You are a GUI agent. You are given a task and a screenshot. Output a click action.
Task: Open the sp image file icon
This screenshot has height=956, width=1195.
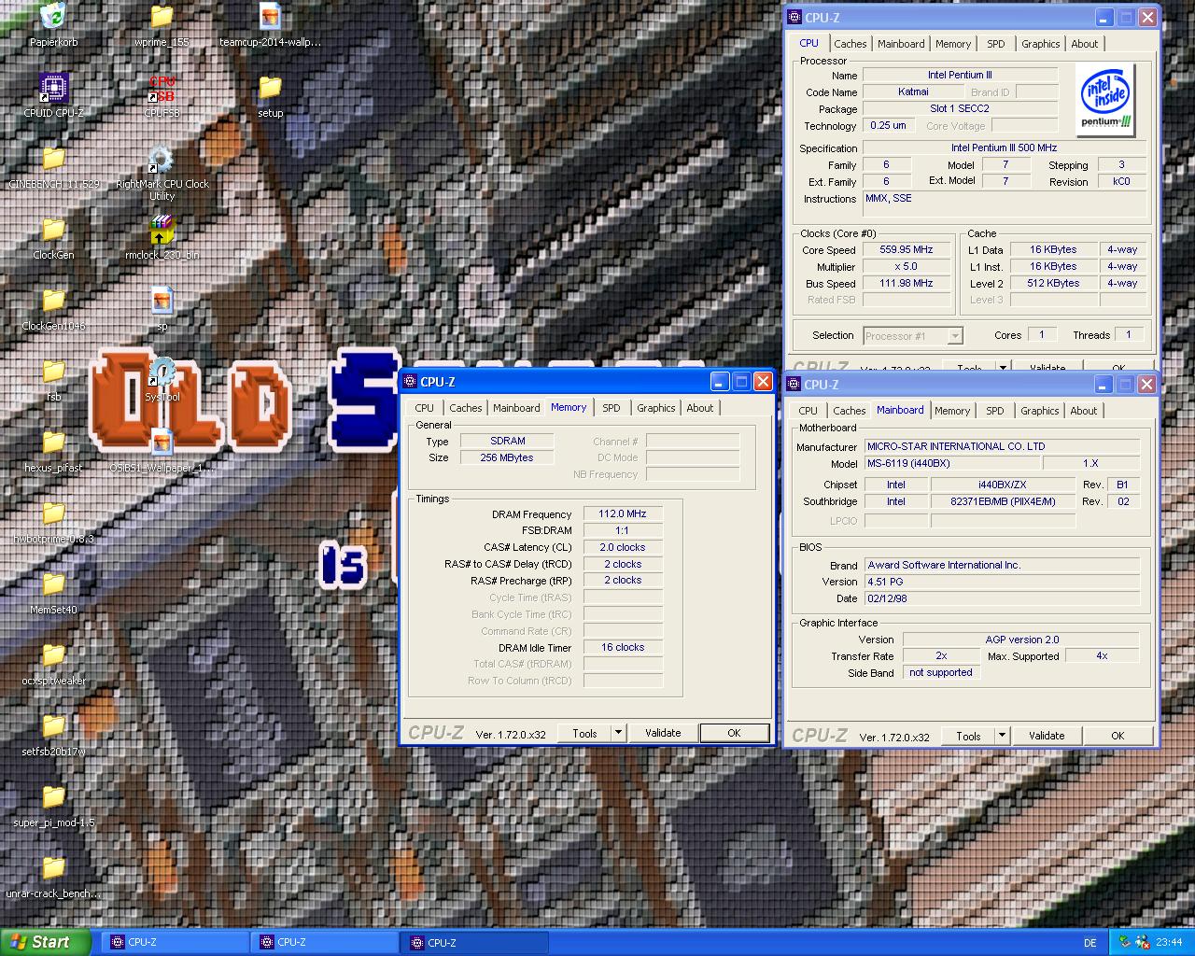point(162,301)
